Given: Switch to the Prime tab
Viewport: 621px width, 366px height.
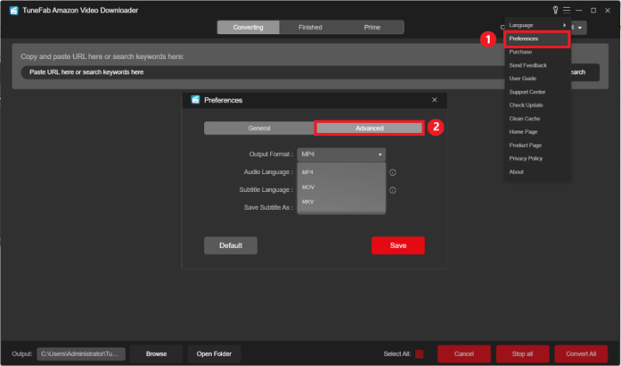Looking at the screenshot, I should click(x=372, y=27).
